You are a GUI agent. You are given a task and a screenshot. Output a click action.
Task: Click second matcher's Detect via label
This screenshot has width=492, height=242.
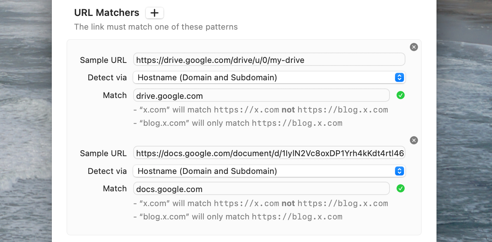click(x=107, y=171)
